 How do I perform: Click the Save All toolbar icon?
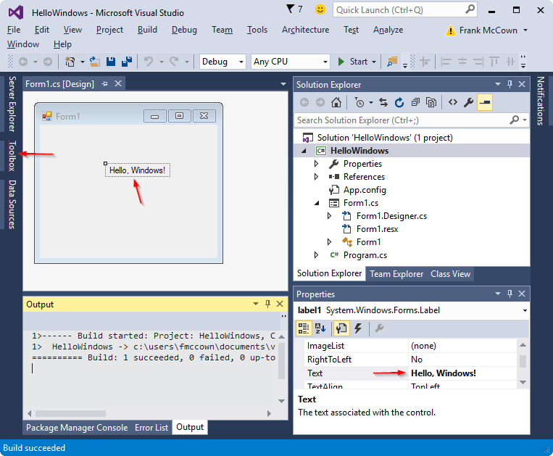click(127, 62)
